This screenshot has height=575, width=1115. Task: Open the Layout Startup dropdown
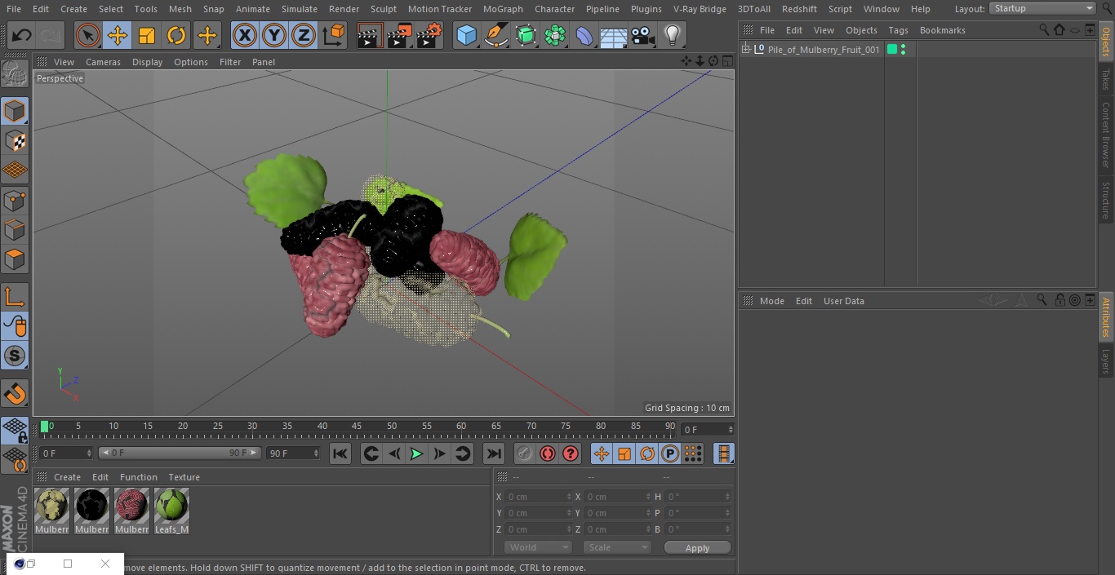tap(1043, 8)
